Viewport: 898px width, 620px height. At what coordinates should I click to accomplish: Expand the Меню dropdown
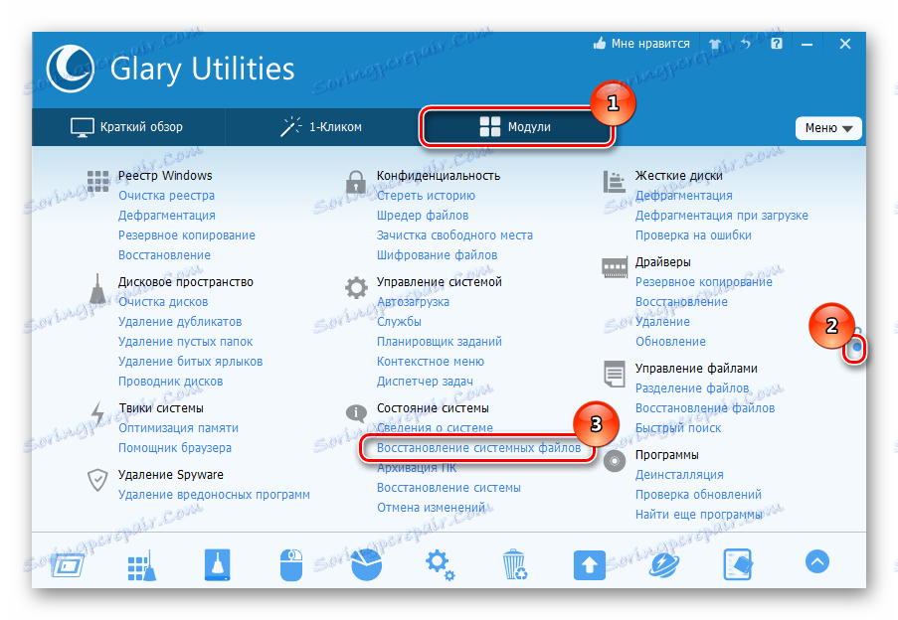tap(828, 128)
